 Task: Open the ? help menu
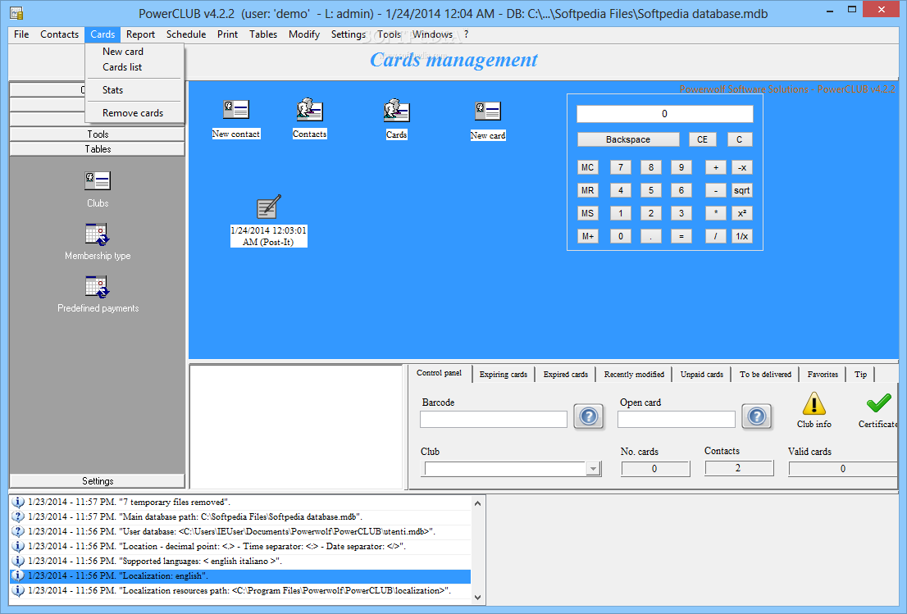[x=467, y=34]
